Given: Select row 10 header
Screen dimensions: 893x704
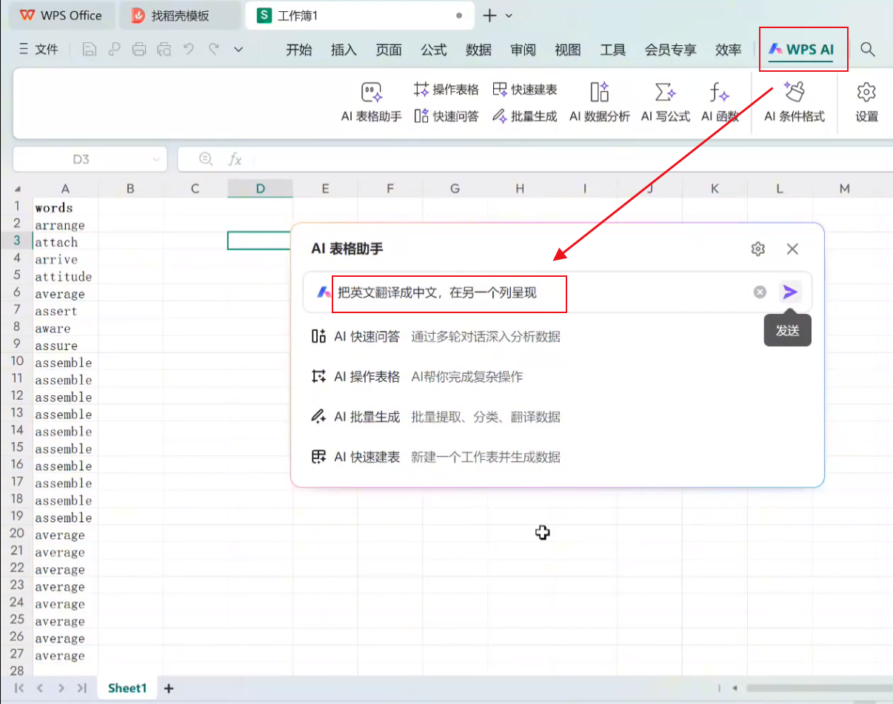Looking at the screenshot, I should (17, 362).
